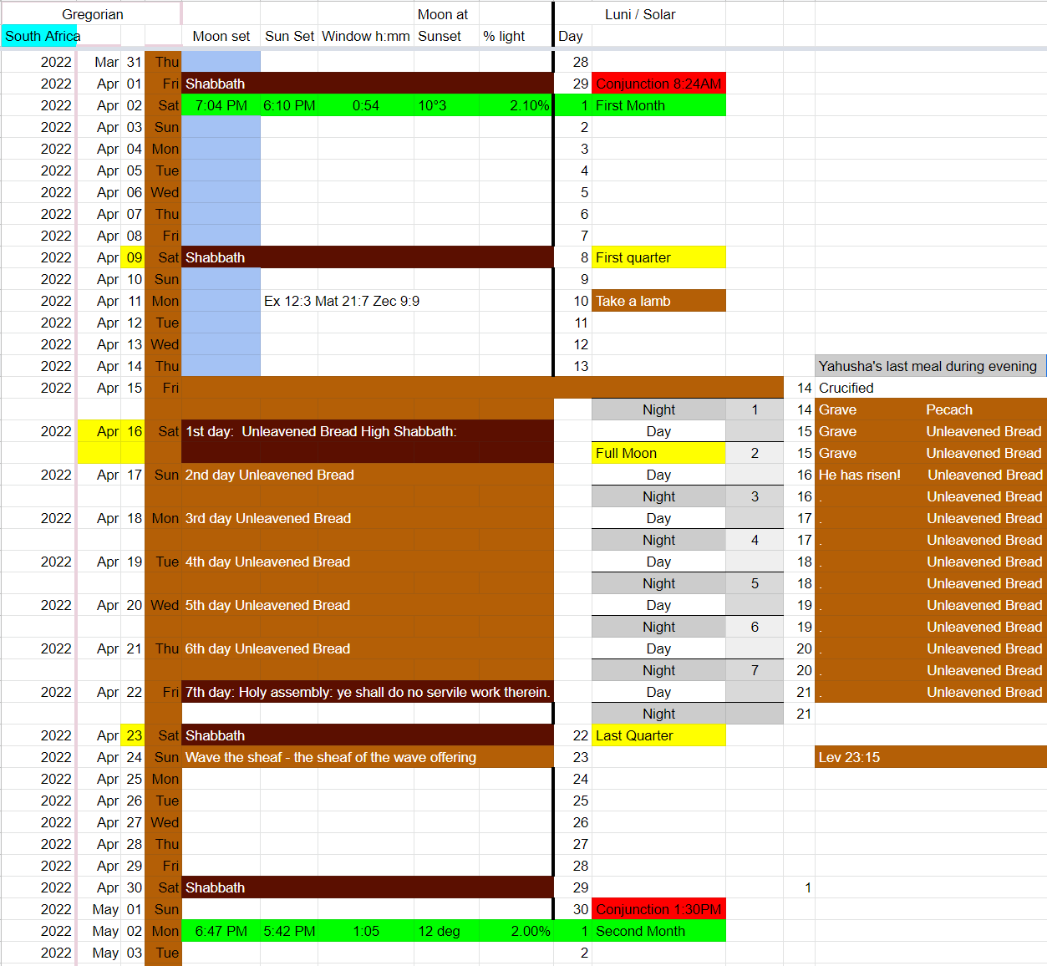Select the Take a lamb cell
The image size is (1047, 966).
(658, 301)
